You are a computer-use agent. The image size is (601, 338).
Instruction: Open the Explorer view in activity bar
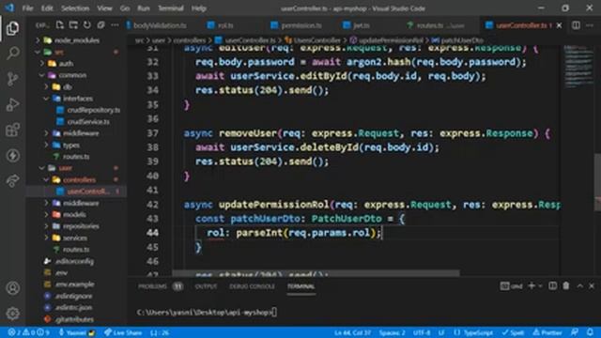[12, 28]
